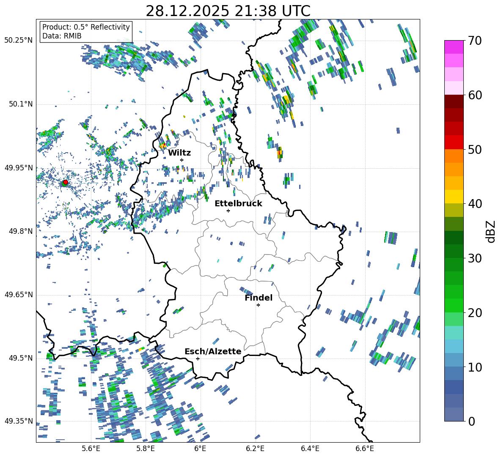Click the 49.5°N latitude label

pyautogui.click(x=20, y=358)
